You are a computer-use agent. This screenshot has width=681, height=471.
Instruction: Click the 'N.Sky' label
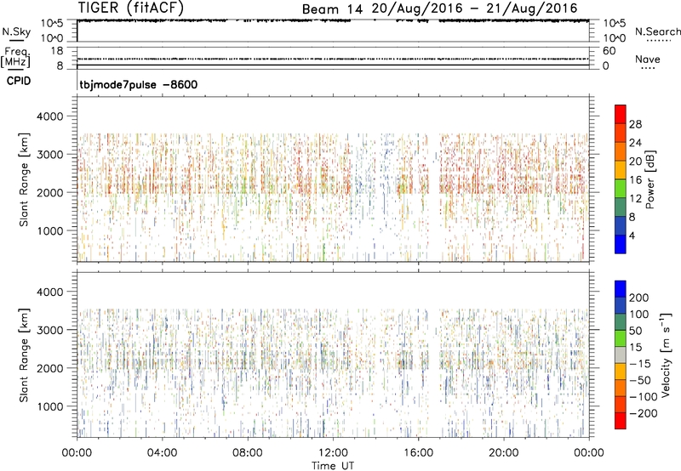tap(16, 31)
